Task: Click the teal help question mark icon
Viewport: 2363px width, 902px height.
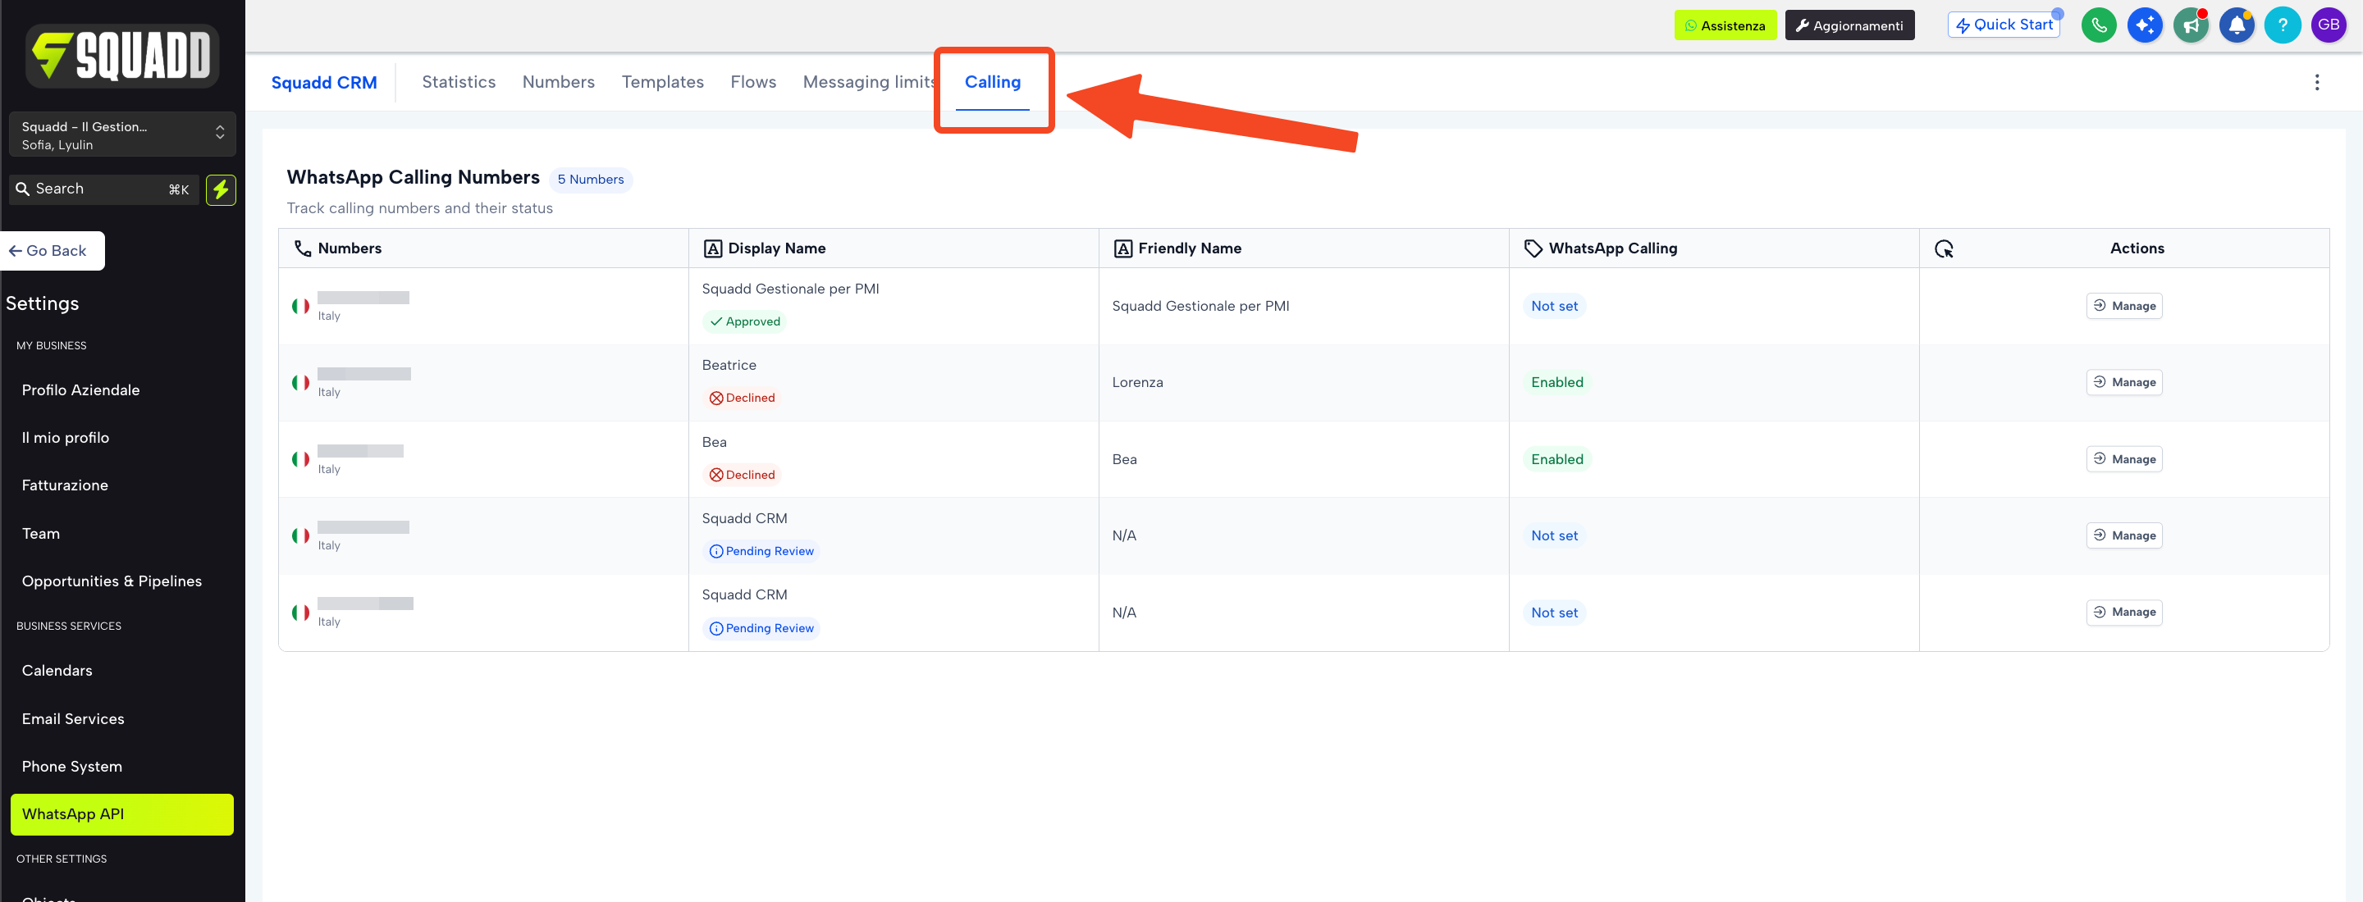Action: (2283, 25)
